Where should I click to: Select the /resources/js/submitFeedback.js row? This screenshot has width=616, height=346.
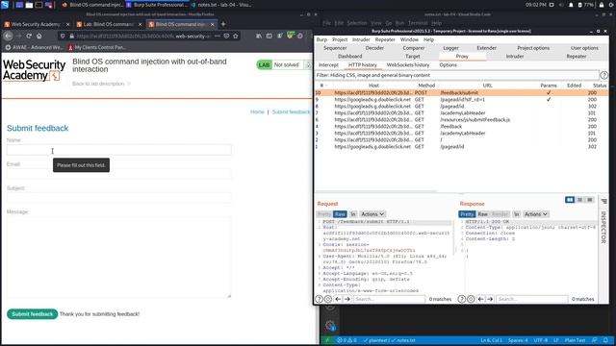coord(462,119)
